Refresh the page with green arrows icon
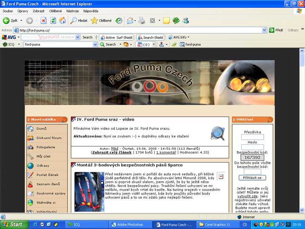This screenshot has height=229, width=305. [x=53, y=20]
